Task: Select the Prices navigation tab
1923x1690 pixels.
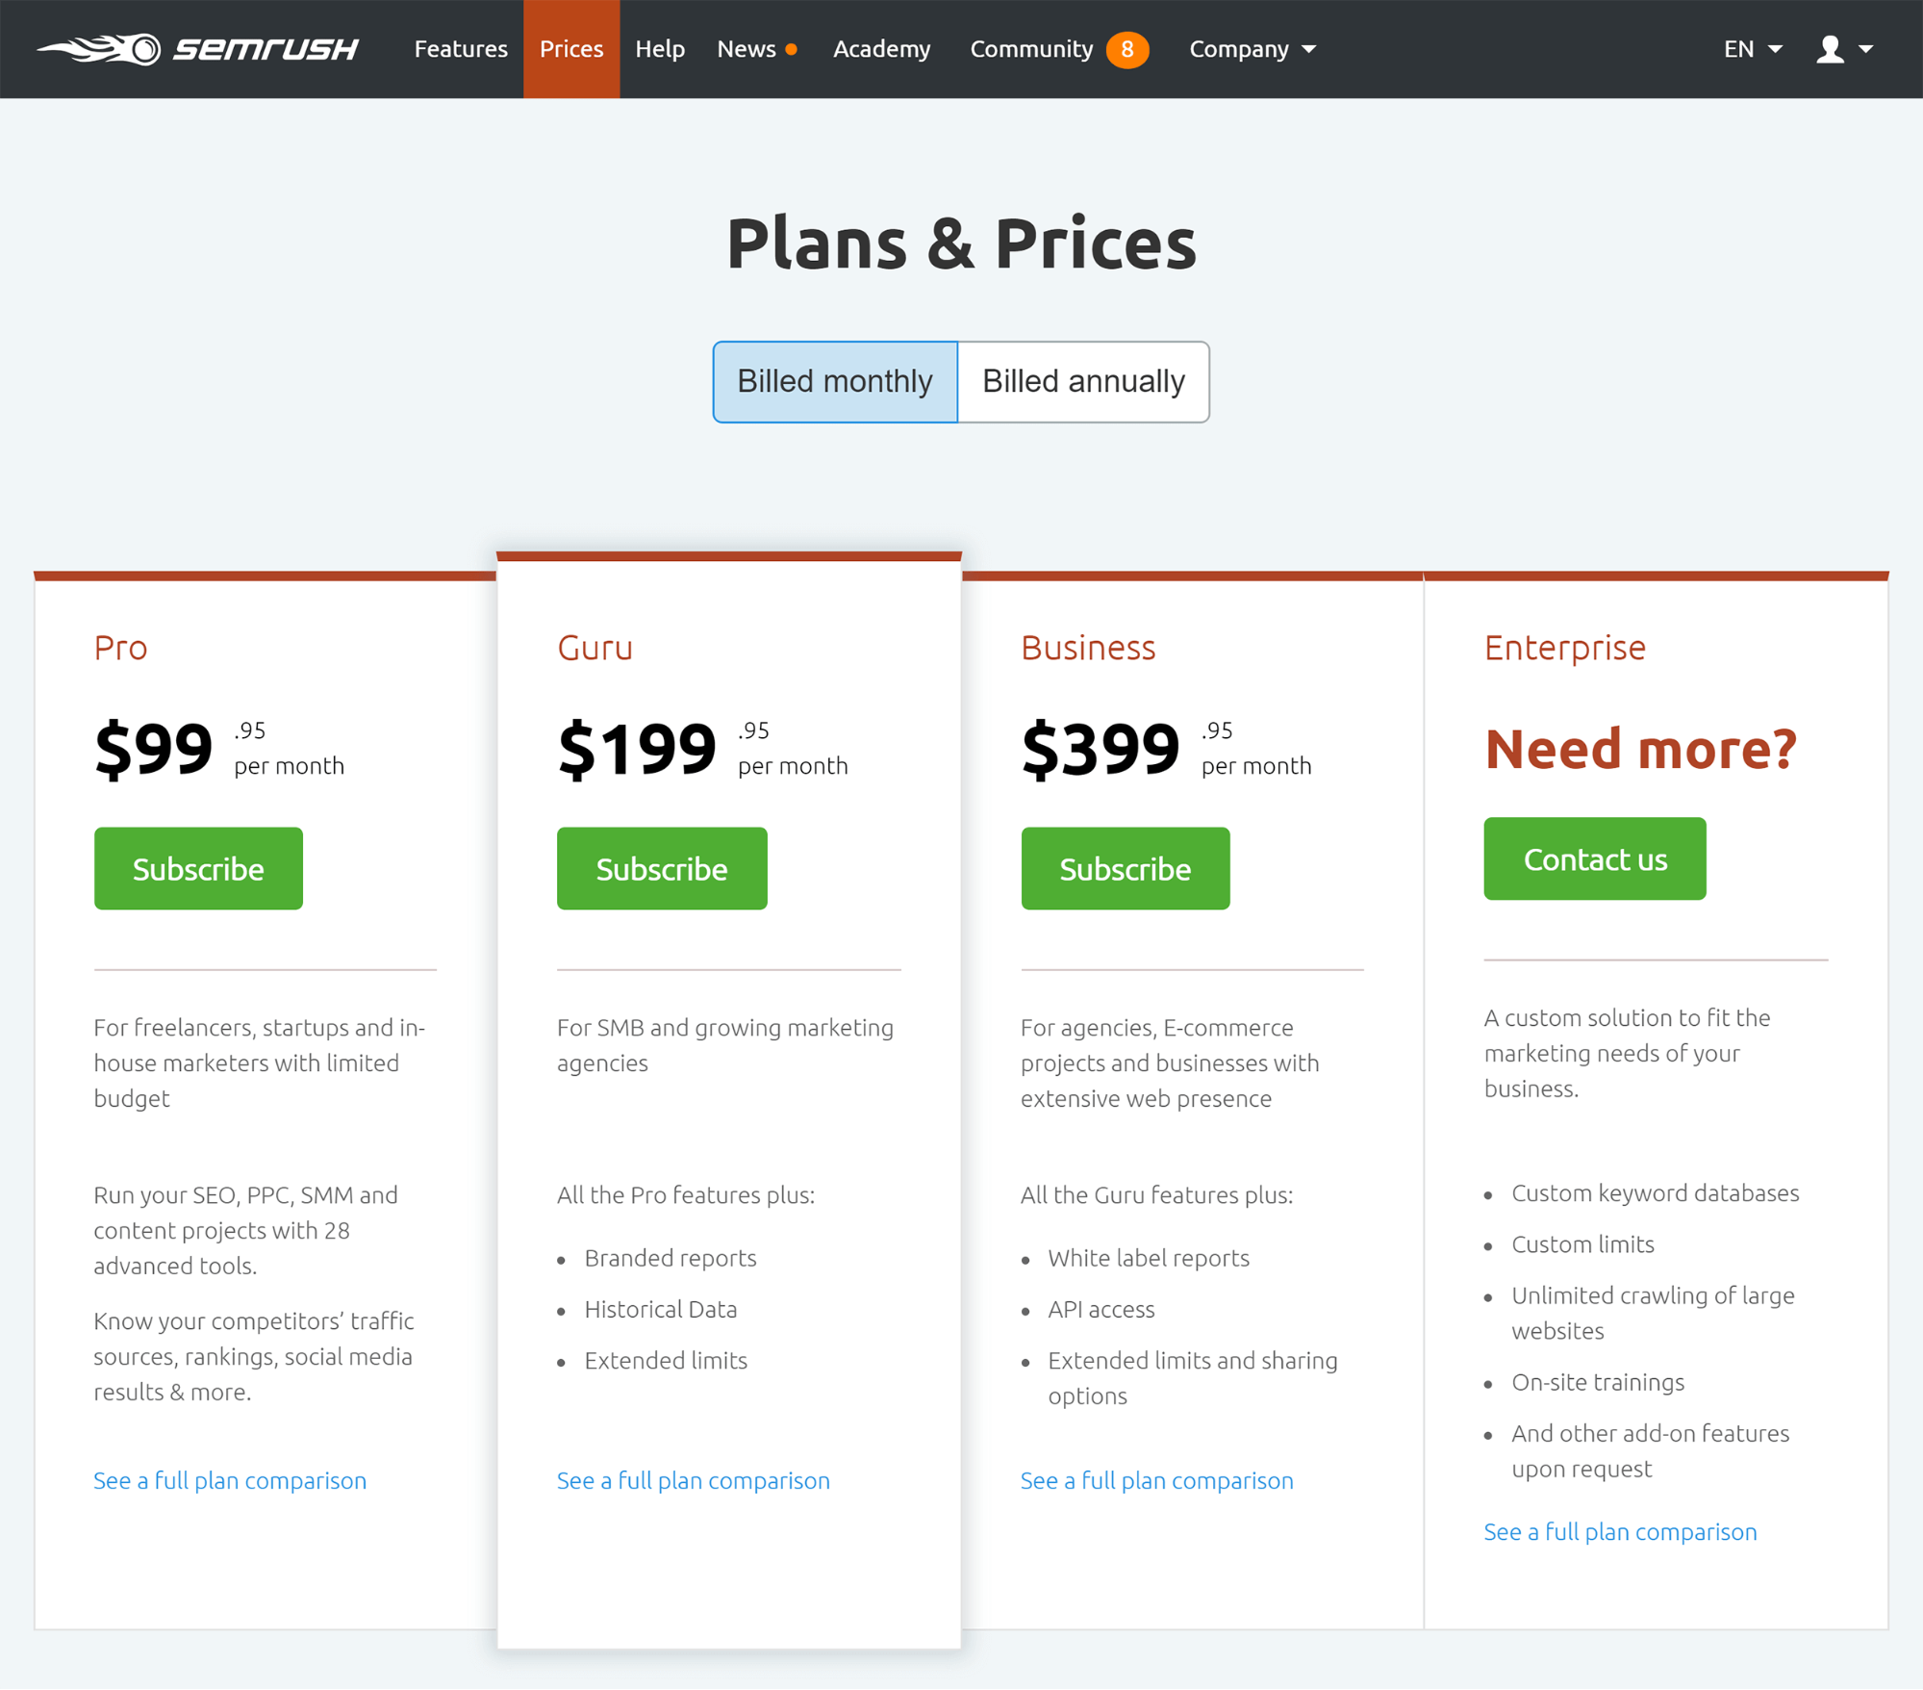Action: coord(570,49)
